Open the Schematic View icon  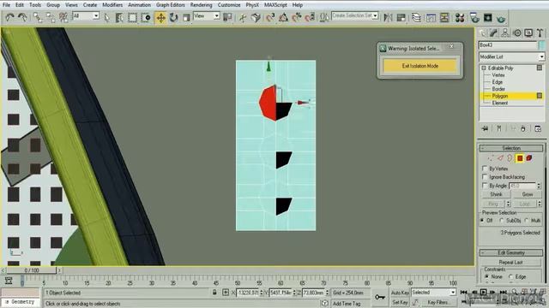[x=444, y=17]
